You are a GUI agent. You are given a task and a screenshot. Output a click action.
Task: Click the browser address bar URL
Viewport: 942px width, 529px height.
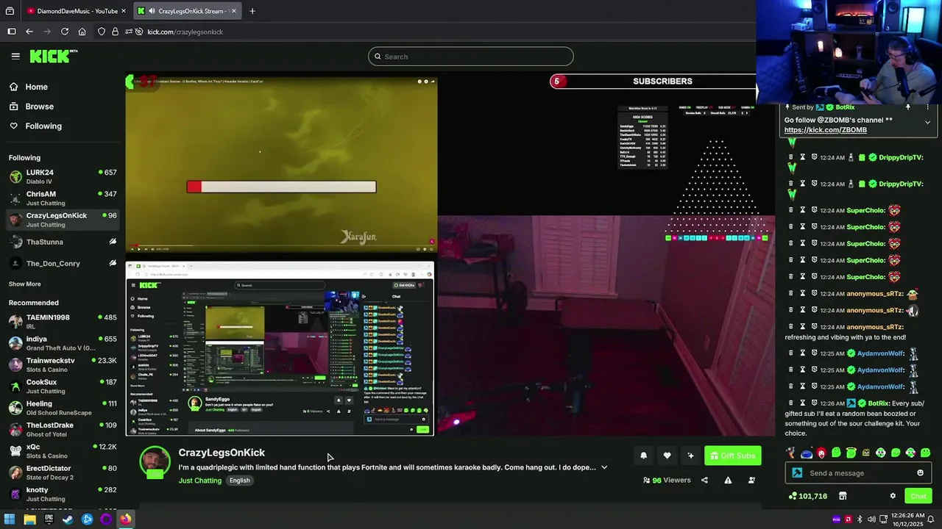pos(185,32)
